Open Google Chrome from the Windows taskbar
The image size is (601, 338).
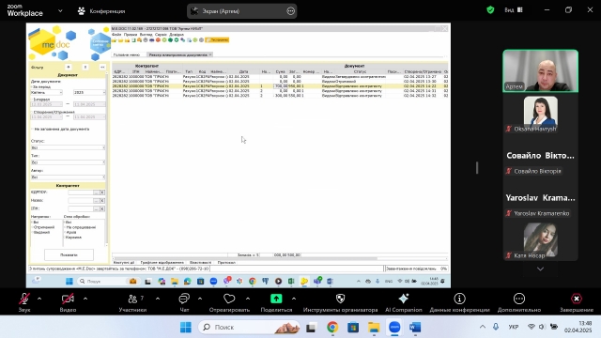click(x=332, y=328)
